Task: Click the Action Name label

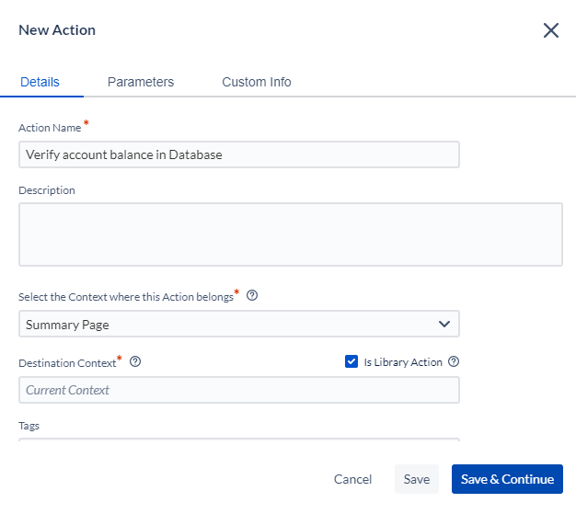Action: click(50, 128)
